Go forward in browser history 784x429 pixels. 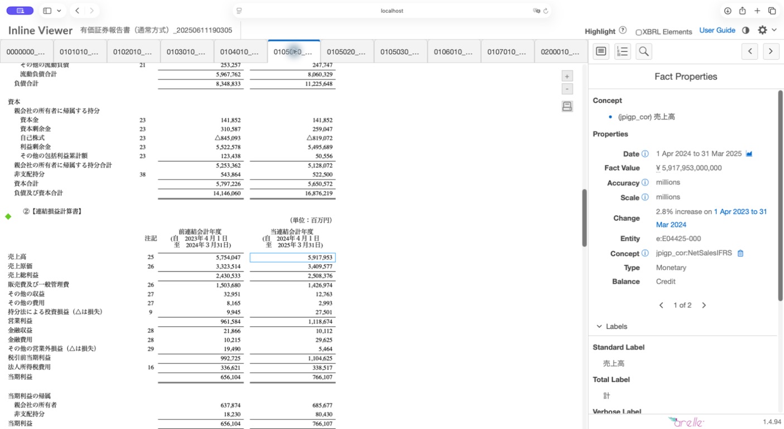92,11
